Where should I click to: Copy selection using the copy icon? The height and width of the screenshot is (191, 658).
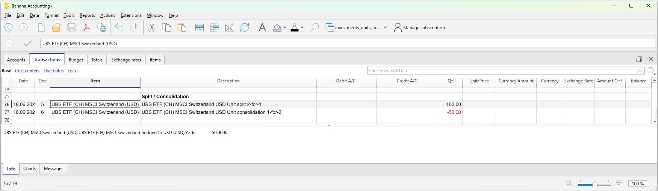(167, 27)
